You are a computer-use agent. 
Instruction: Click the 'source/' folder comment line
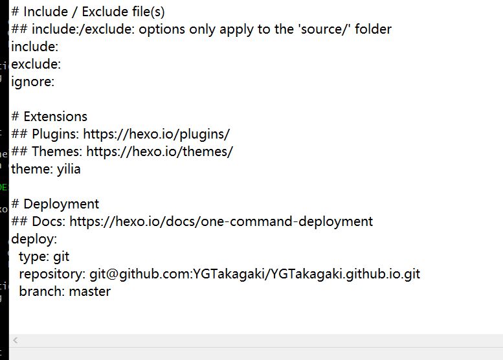point(201,29)
